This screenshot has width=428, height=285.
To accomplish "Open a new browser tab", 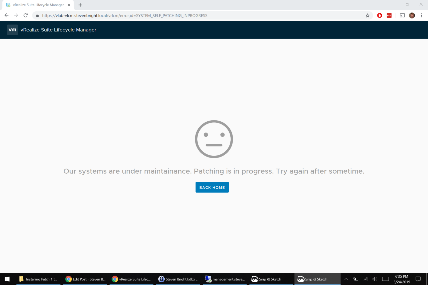I will coord(80,5).
